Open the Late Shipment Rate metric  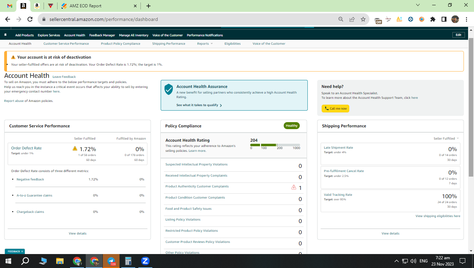coord(338,148)
